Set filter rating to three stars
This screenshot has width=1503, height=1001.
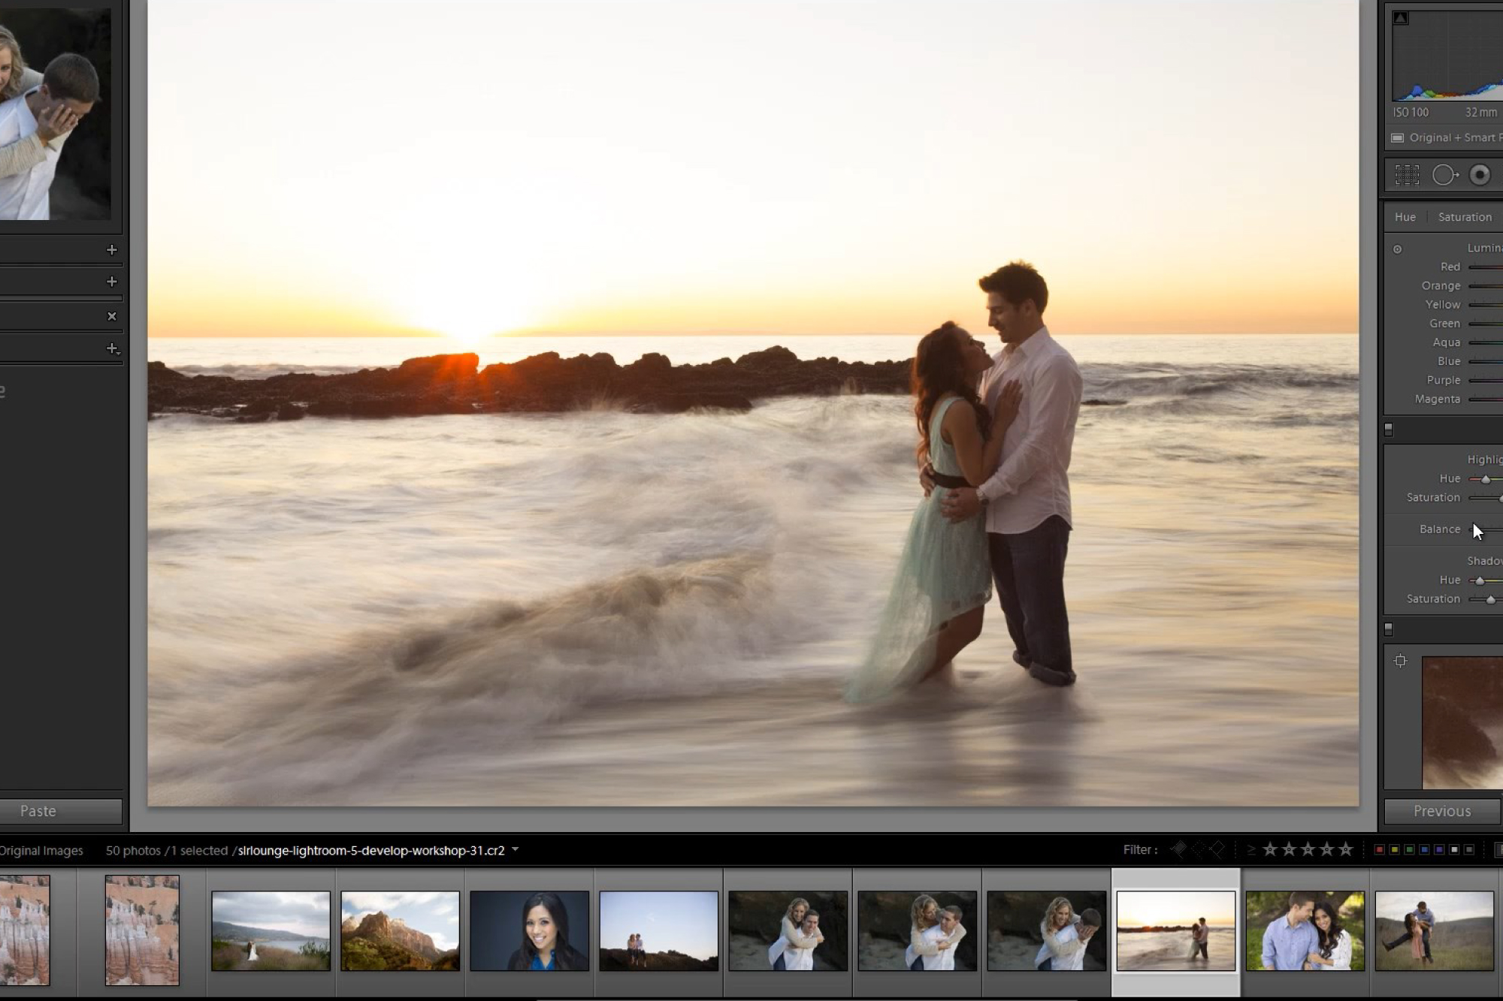[1308, 849]
